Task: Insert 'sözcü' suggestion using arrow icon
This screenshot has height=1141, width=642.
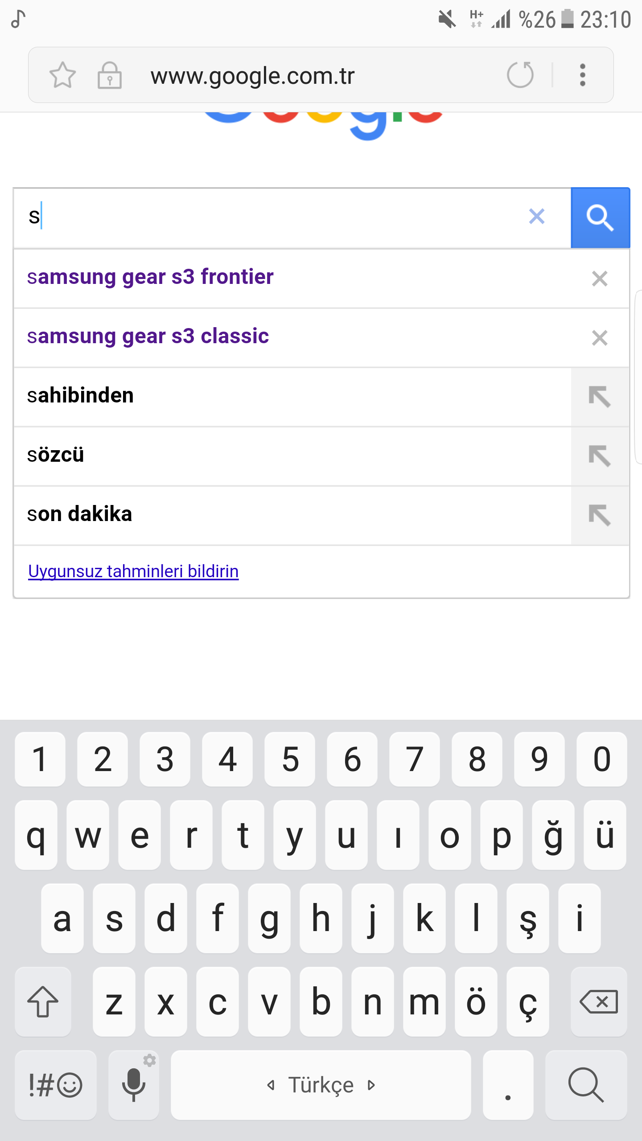Action: (600, 456)
